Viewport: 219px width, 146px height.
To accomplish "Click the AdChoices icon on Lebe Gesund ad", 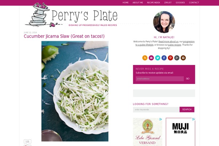I will pyautogui.click(x=161, y=119).
